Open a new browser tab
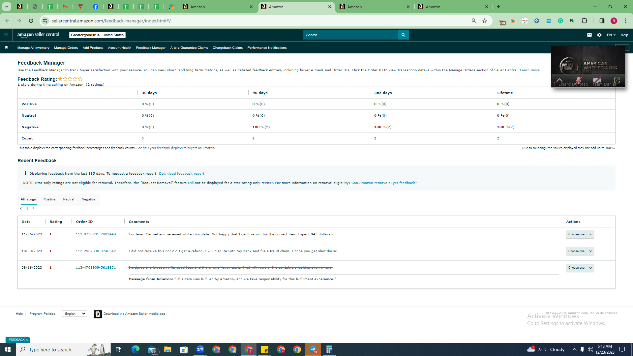633x356 pixels. point(498,7)
